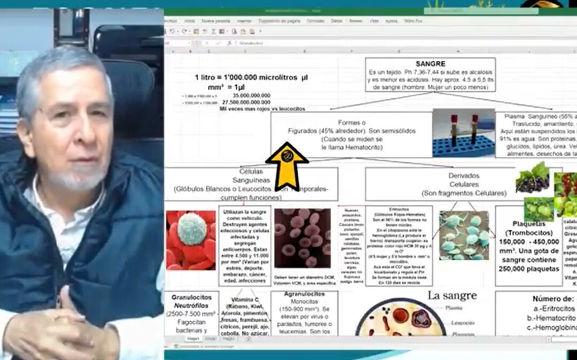The image size is (577, 360).
Task: Select 'Mil veces mas rojos vs leucocitos' text
Action: [x=262, y=109]
